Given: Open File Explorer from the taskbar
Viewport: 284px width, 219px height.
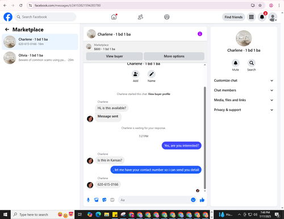Looking at the screenshot, I should [x=107, y=214].
